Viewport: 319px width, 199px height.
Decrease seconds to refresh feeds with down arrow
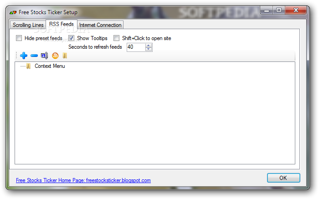point(149,49)
